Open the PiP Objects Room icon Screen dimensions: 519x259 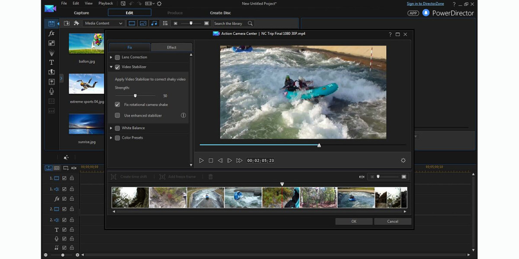(51, 43)
